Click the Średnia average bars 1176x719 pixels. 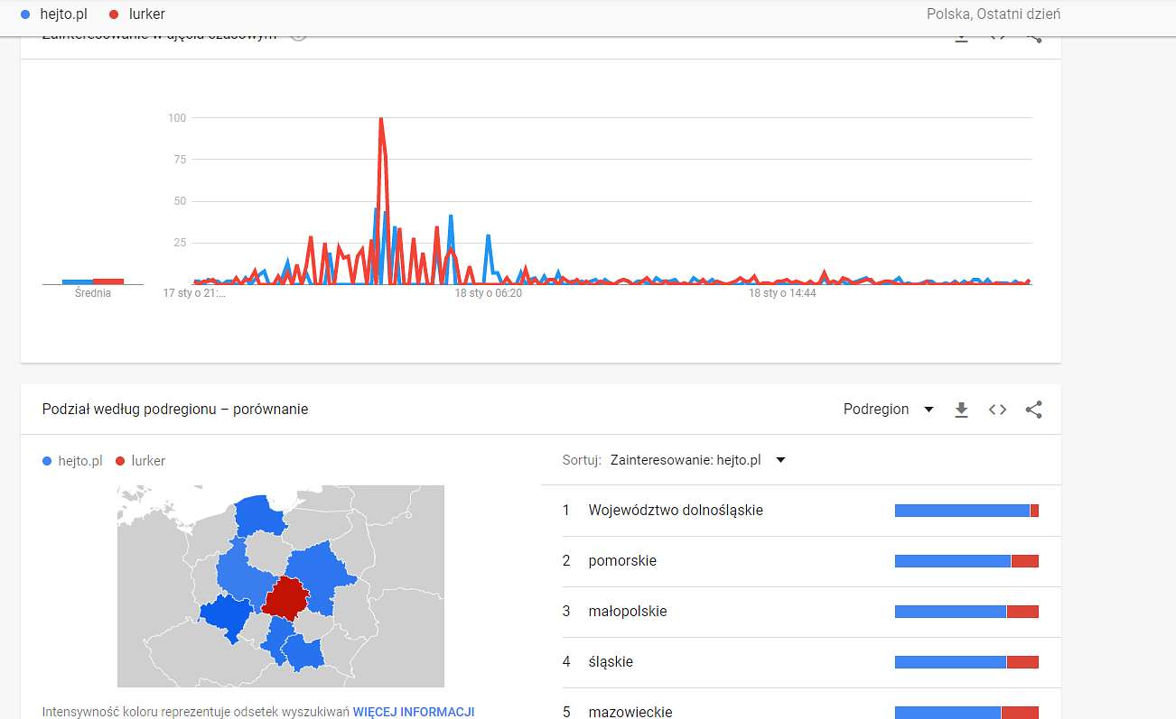(93, 281)
